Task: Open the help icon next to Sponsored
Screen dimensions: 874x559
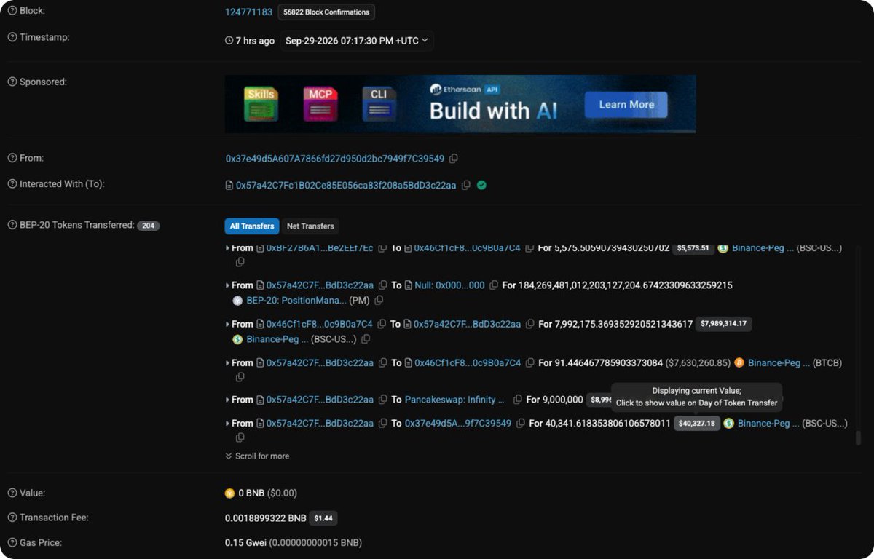Action: point(12,82)
